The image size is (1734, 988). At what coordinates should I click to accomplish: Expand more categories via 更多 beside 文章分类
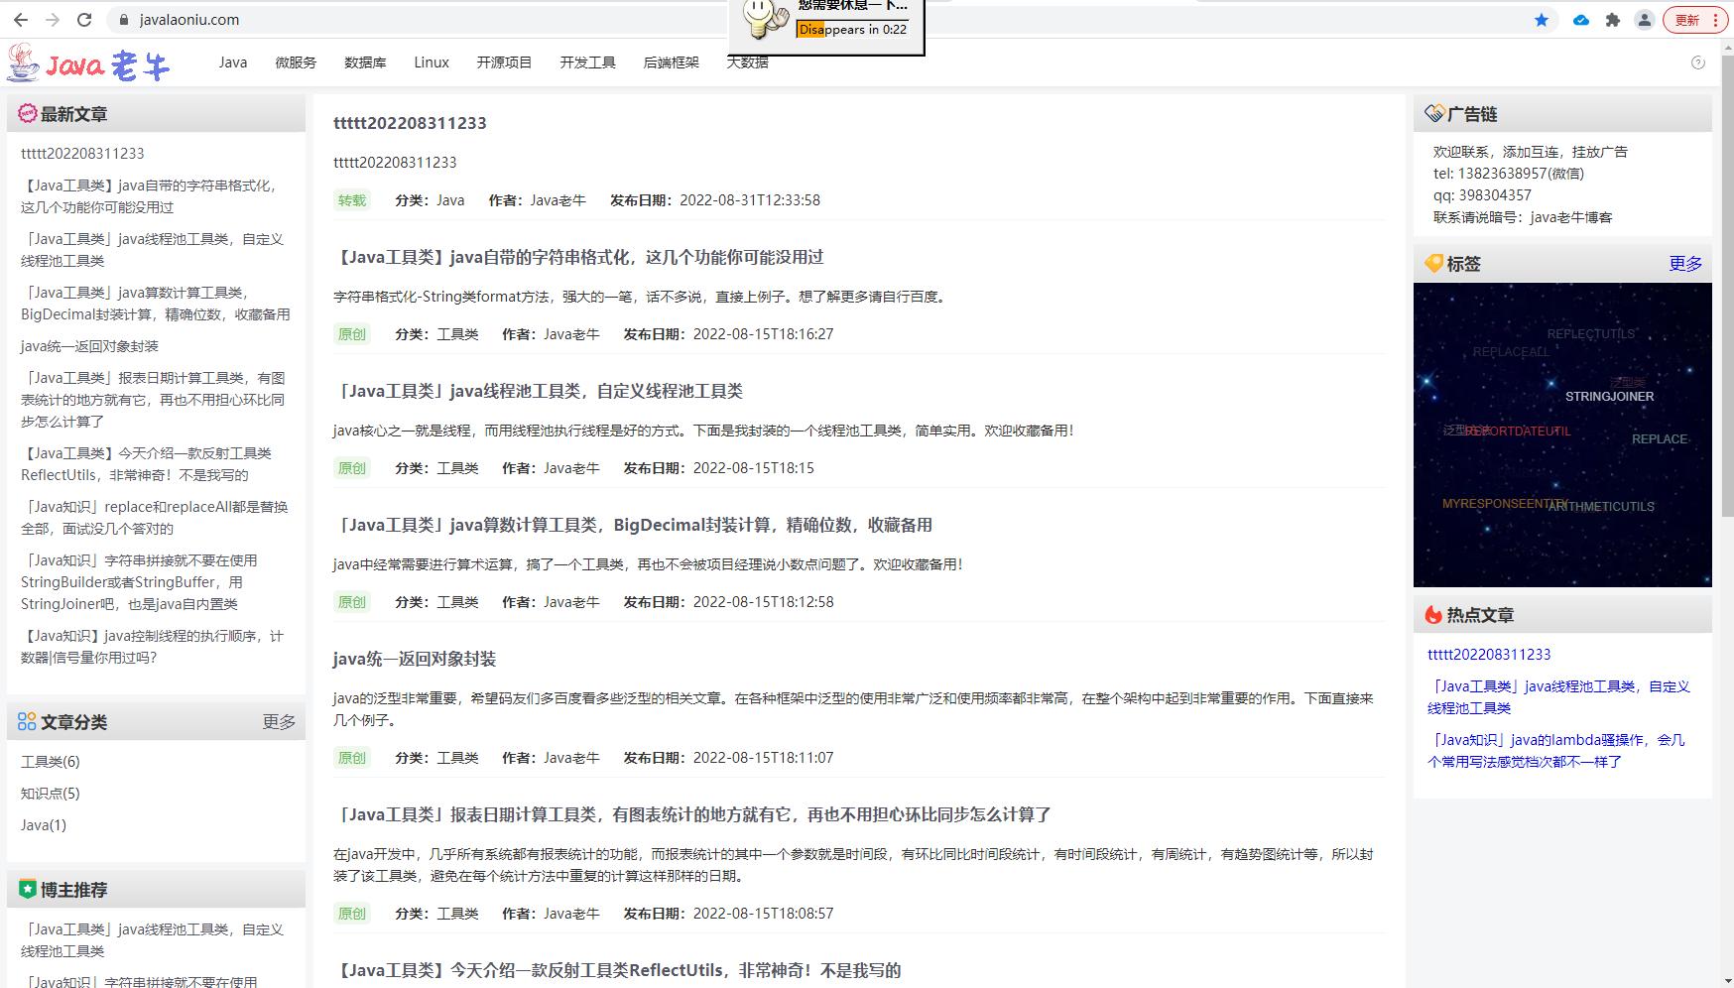(x=279, y=721)
